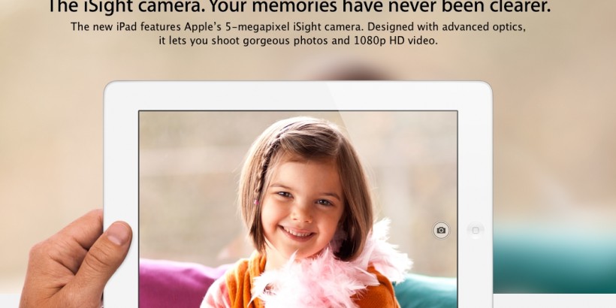616x308 pixels.
Task: Click the '1080p HD video' text line
Action: [298, 41]
